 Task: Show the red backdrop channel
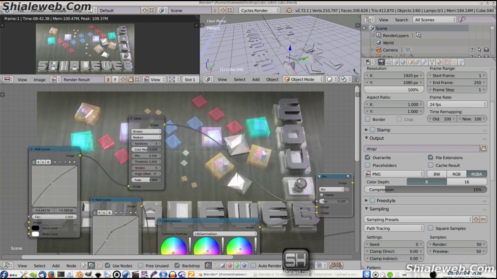[x=229, y=265]
